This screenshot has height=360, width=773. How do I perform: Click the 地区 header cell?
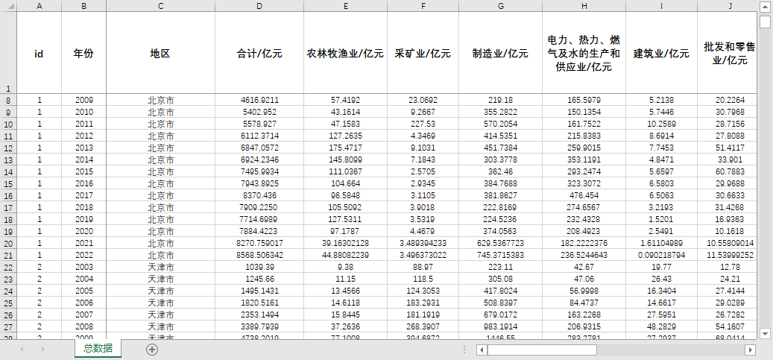[x=161, y=53]
